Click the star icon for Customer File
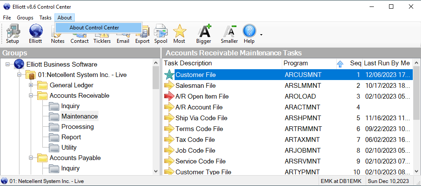Image resolution: width=421 pixels, height=186 pixels. tap(169, 75)
